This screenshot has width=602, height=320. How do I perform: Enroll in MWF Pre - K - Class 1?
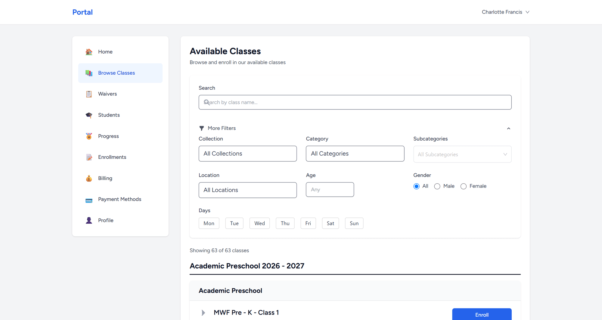coord(482,314)
